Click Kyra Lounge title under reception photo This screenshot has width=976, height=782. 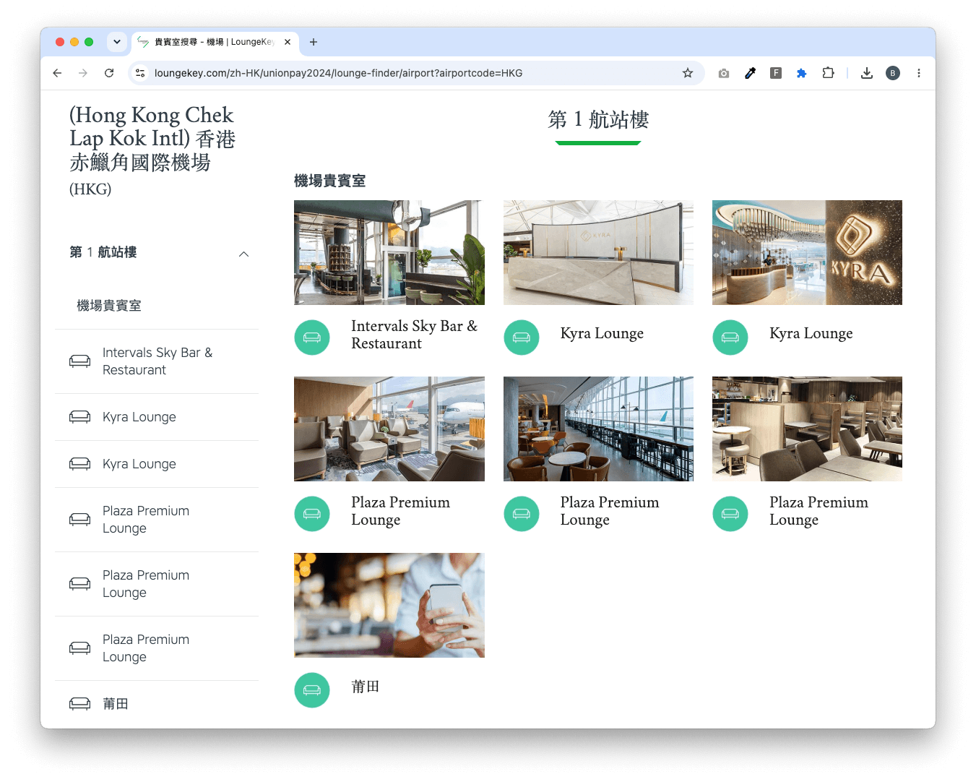(602, 333)
